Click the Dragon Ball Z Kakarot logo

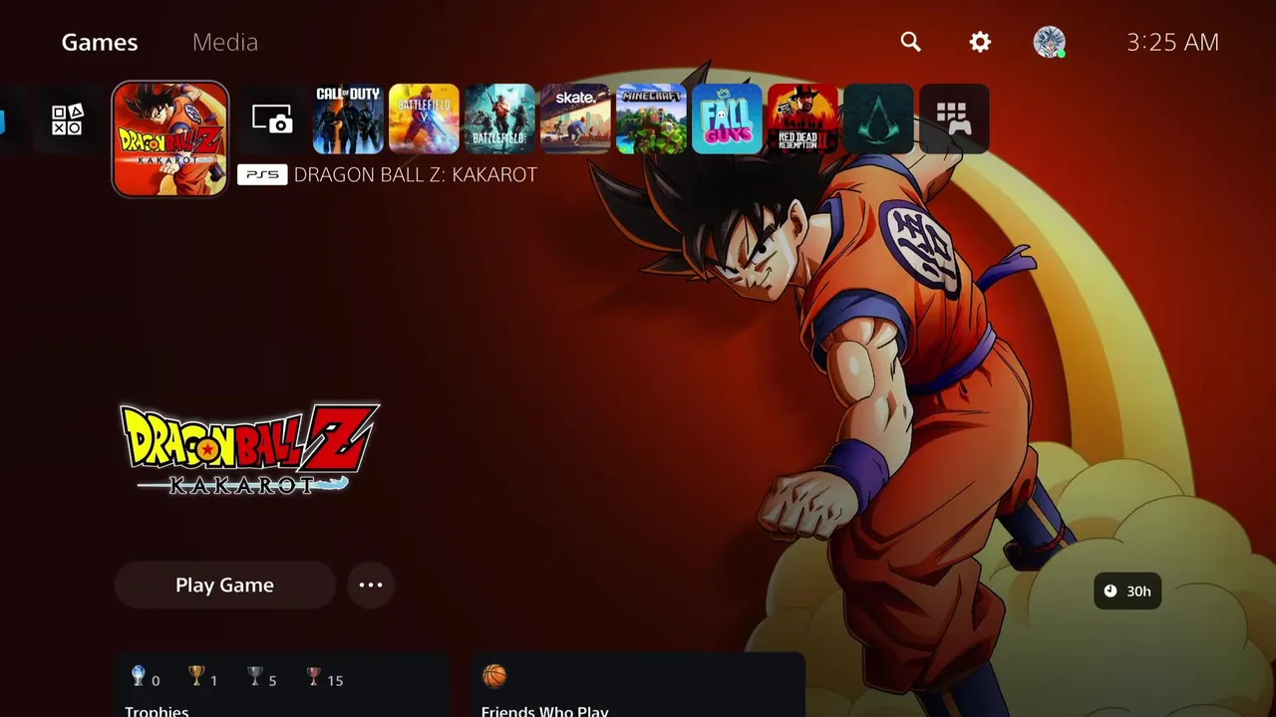[x=249, y=448]
